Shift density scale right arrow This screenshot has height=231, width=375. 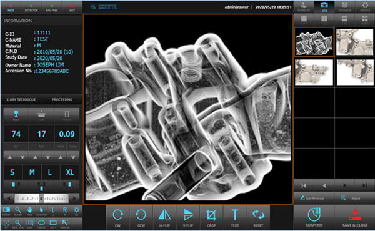74,199
